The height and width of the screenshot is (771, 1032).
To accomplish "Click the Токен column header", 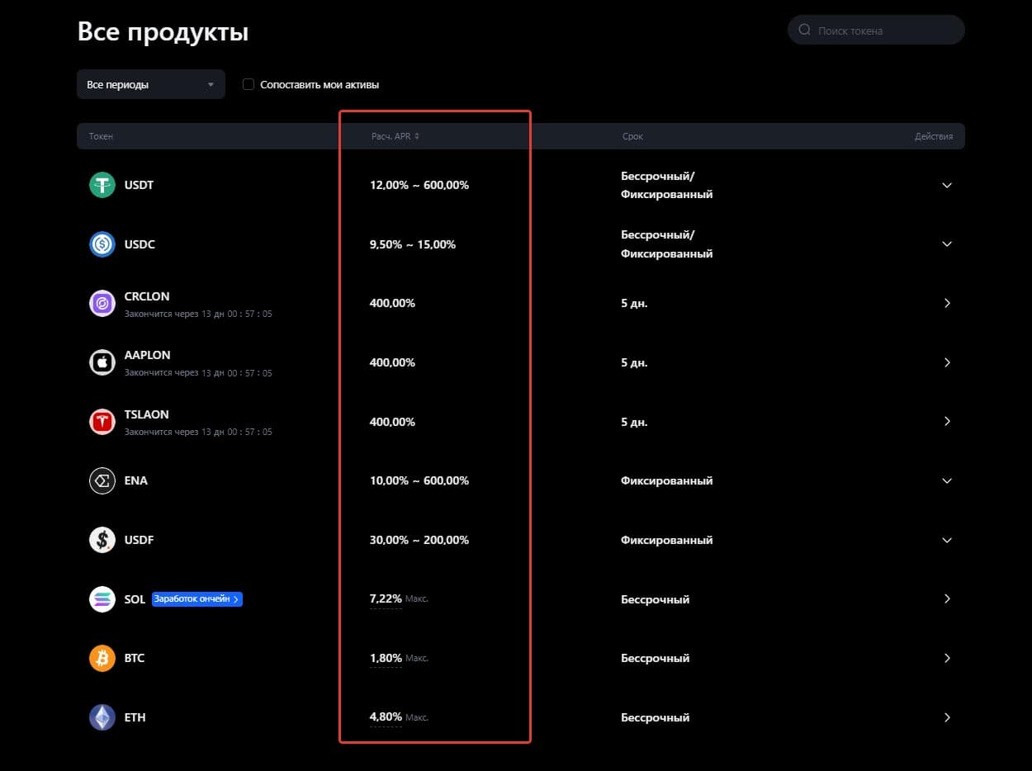I will pos(101,136).
